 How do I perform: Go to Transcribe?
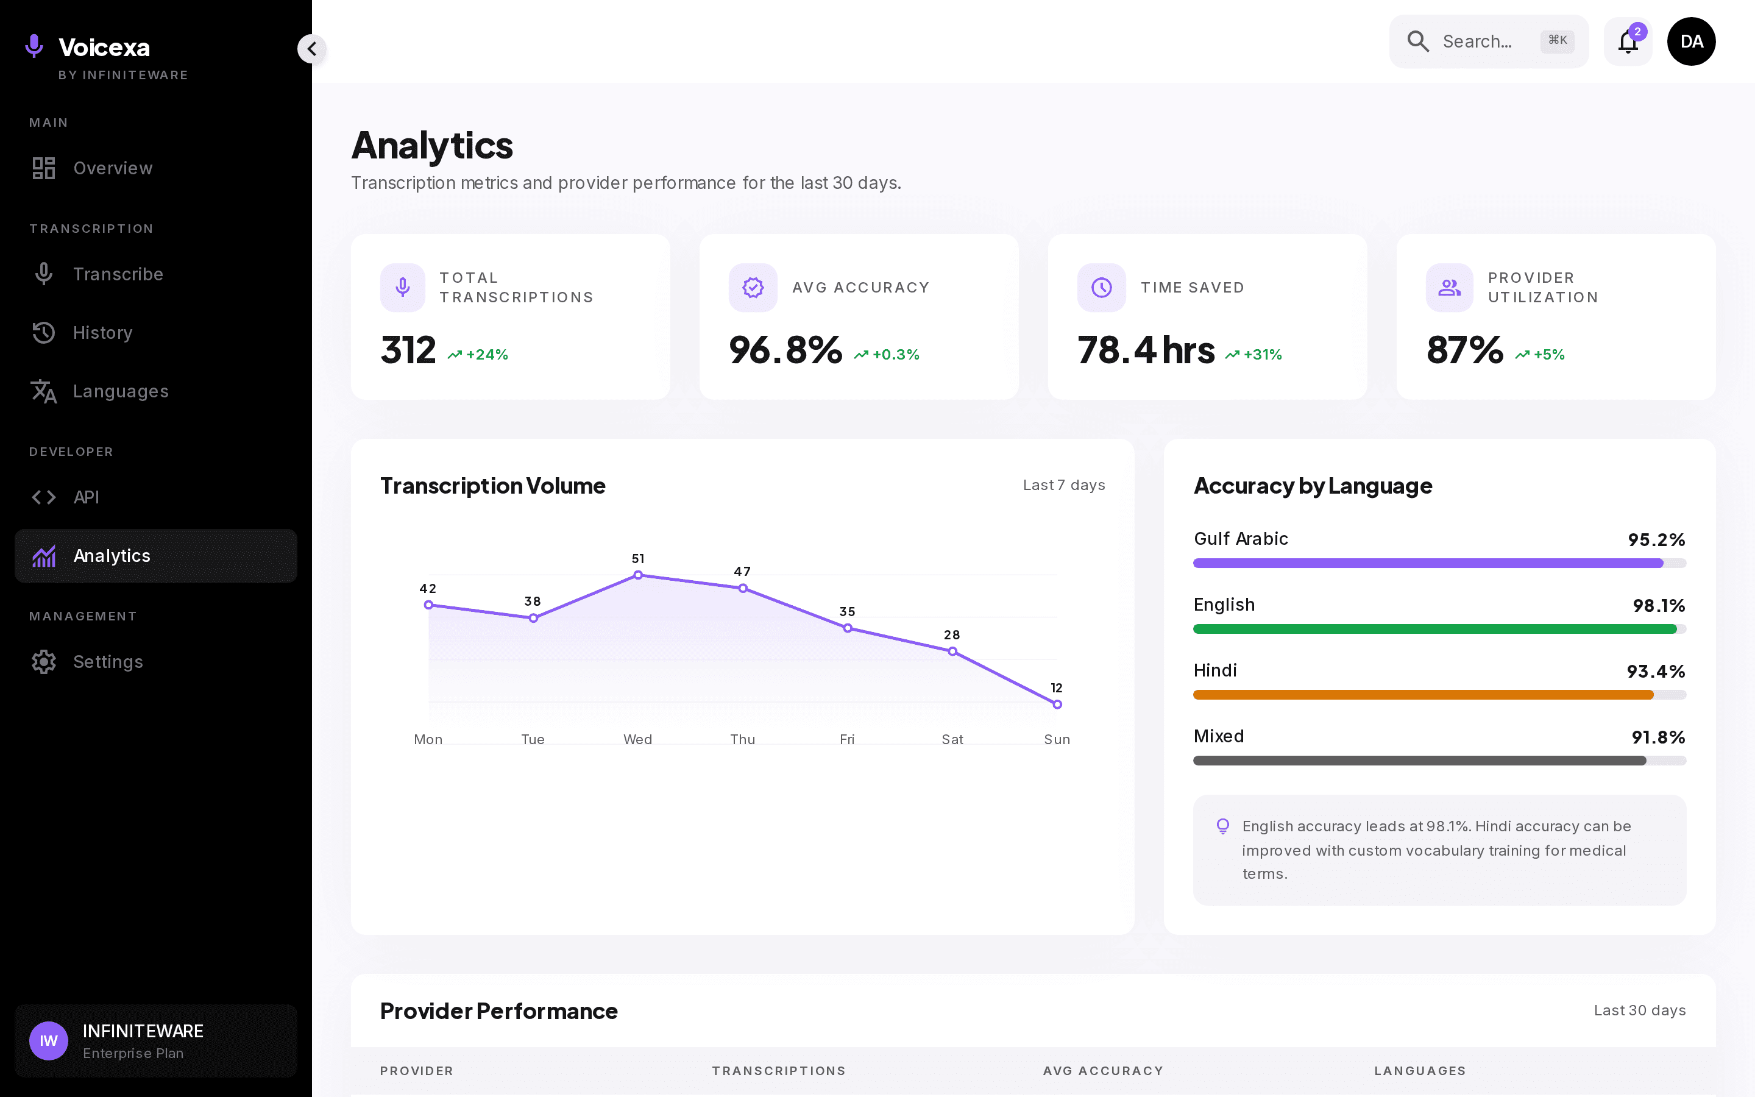[156, 274]
